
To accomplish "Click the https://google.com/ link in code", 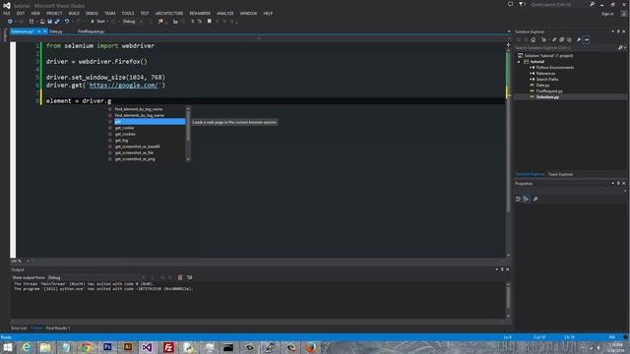I will (124, 86).
